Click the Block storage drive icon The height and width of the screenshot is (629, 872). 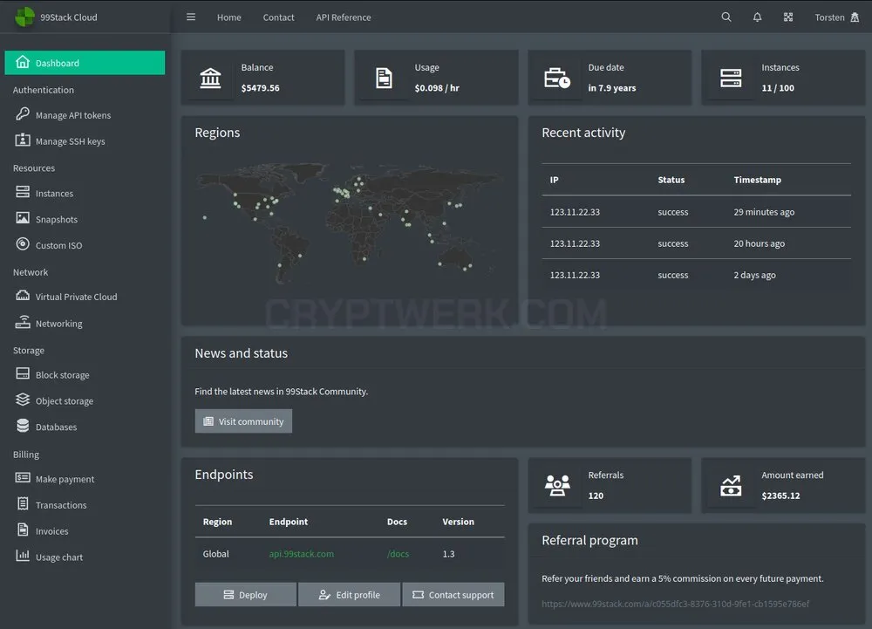[x=23, y=373]
